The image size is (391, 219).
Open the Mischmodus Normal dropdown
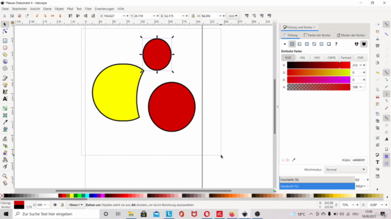point(345,170)
